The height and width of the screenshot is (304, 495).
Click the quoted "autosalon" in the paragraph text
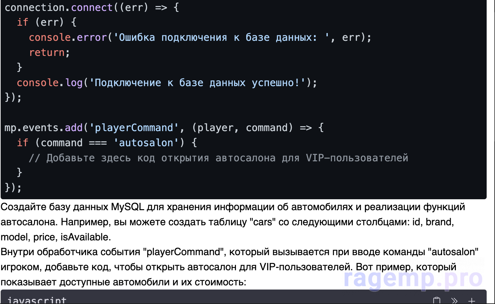pos(453,252)
